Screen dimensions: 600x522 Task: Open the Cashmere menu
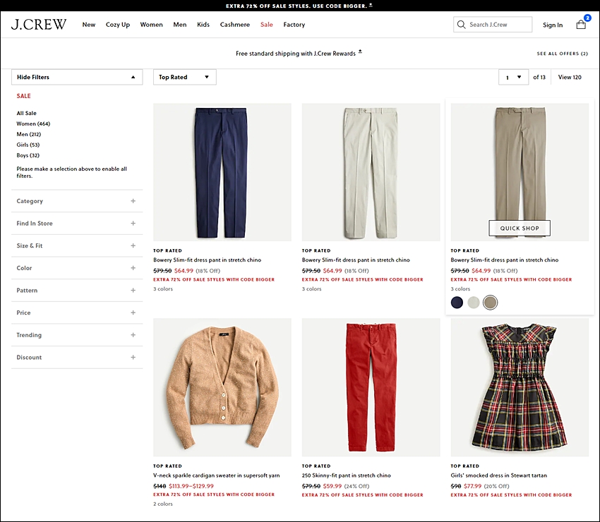(235, 25)
